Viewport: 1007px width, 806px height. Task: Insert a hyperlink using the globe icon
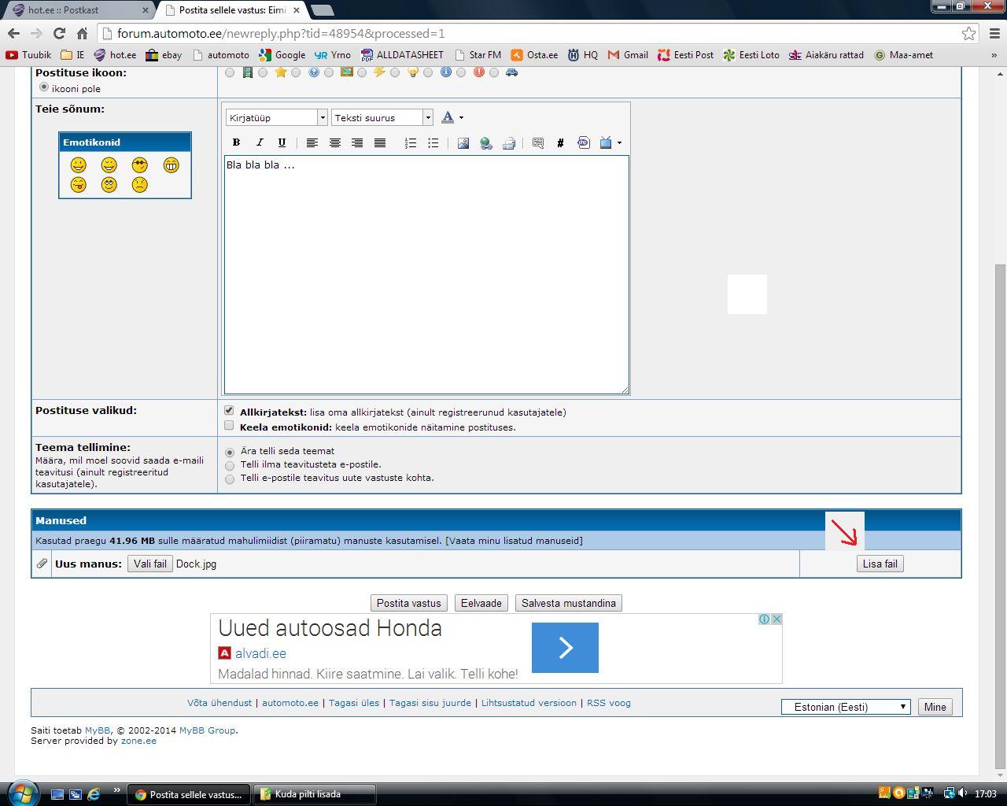point(486,142)
